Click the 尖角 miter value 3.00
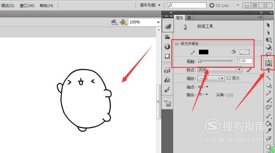 coord(229,95)
